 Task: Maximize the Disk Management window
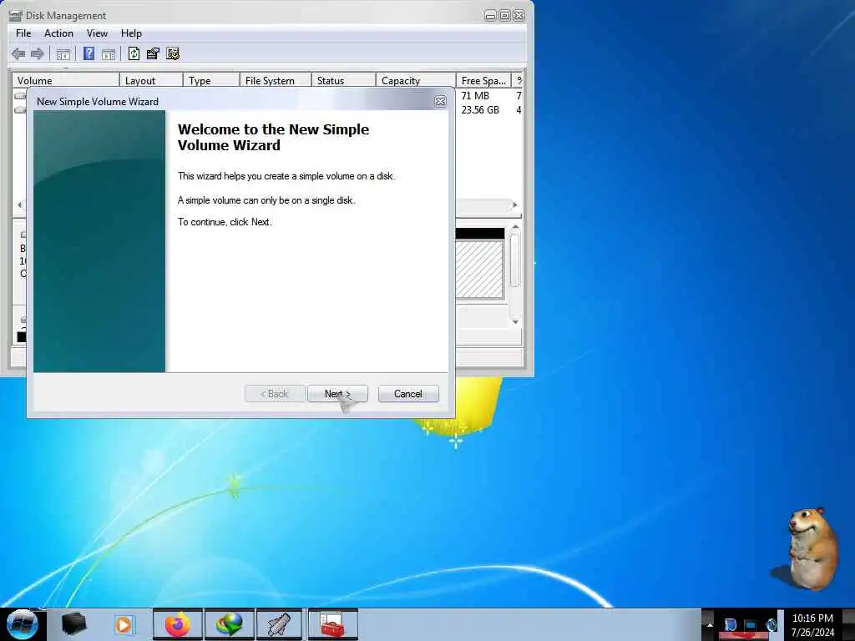504,16
